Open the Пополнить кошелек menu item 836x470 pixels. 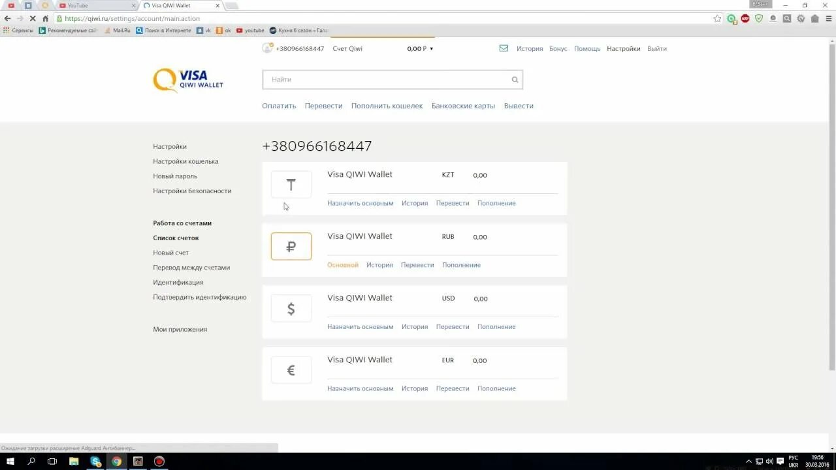point(387,106)
